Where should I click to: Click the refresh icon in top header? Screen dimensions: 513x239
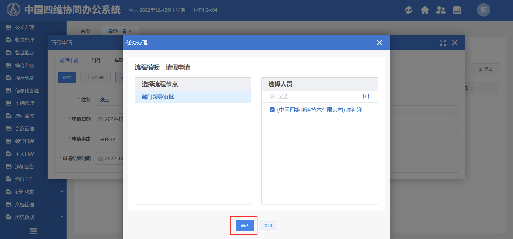[408, 10]
